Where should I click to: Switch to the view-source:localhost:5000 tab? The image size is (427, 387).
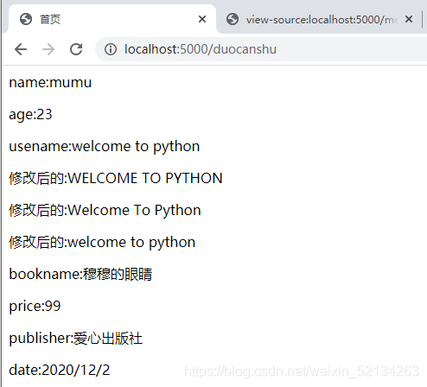click(318, 19)
